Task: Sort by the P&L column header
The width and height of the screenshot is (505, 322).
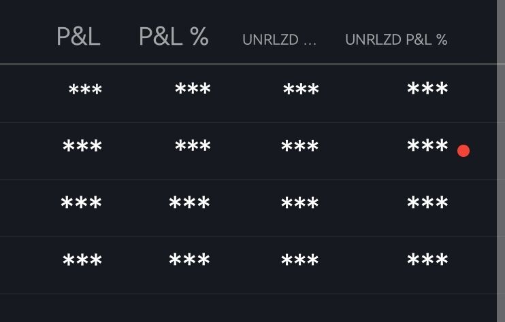Action: (x=78, y=36)
